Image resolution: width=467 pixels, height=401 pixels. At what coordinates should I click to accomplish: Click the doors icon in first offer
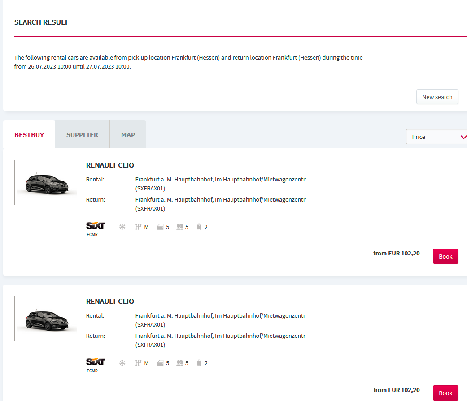(x=160, y=227)
